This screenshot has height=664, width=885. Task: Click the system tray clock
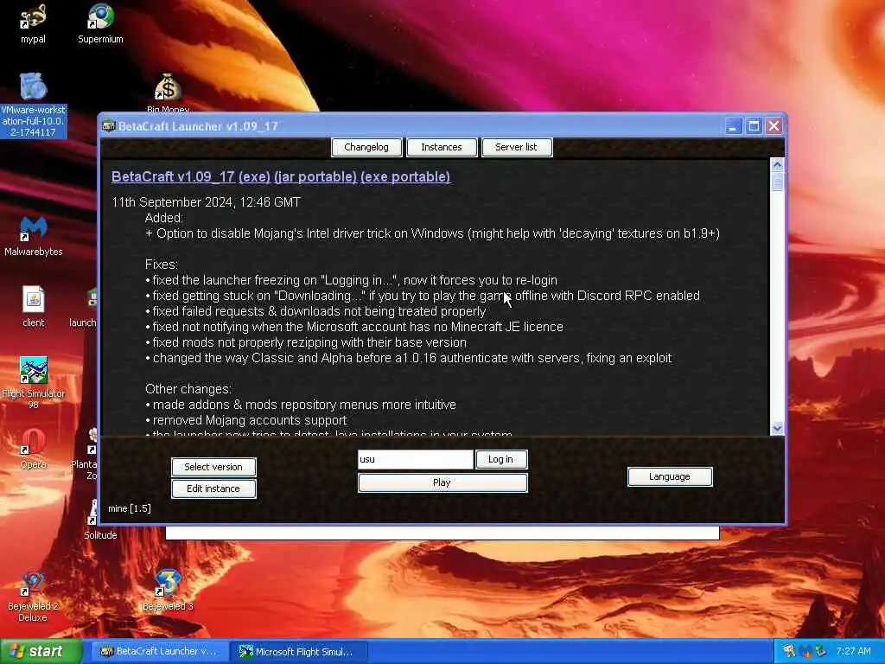tap(853, 651)
